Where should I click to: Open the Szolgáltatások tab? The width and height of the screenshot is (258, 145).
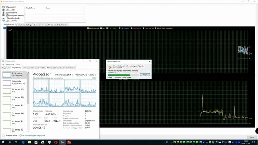(x=71, y=68)
